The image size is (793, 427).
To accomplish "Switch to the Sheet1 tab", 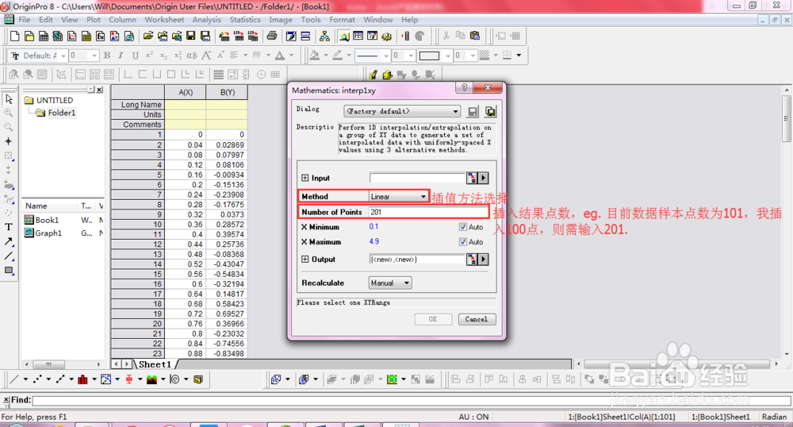I will 155,364.
